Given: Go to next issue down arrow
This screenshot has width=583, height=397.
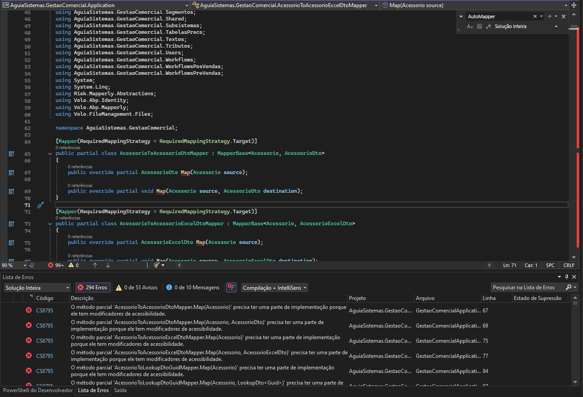Looking at the screenshot, I should [x=108, y=265].
